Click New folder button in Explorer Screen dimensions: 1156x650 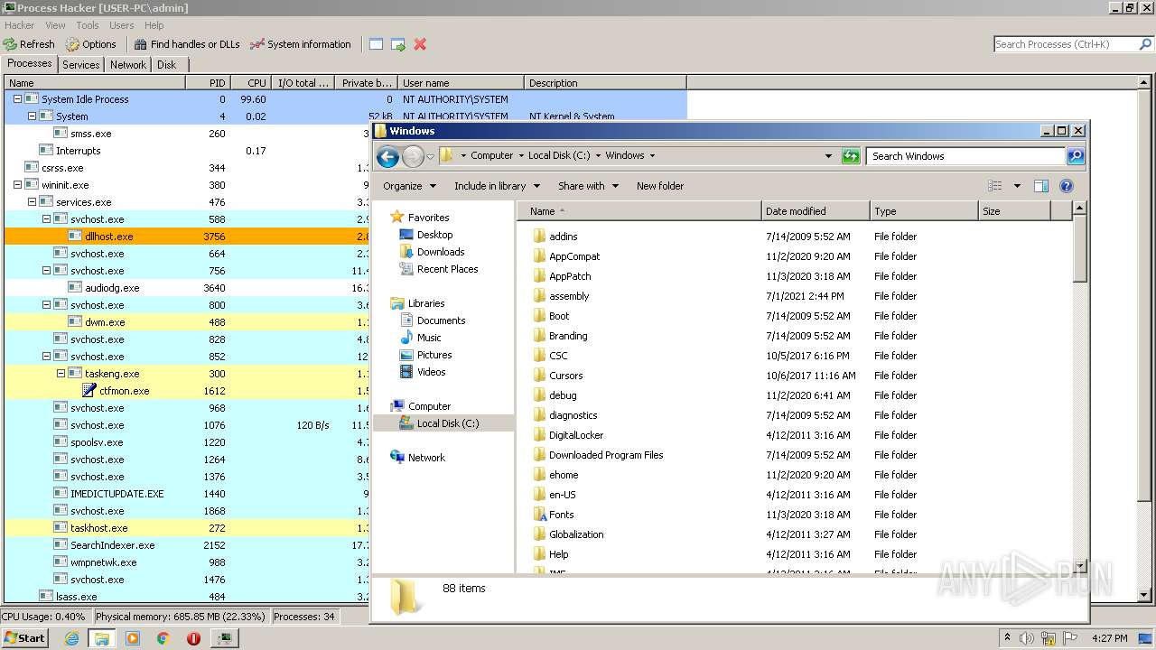click(x=660, y=186)
